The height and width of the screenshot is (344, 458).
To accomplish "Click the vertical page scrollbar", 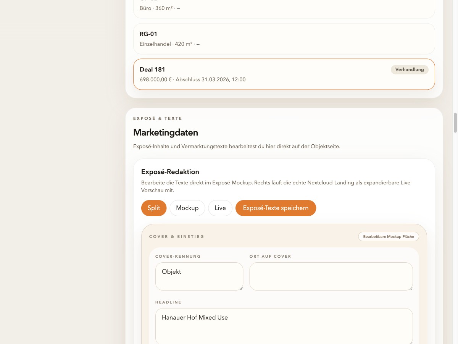I will click(x=455, y=122).
